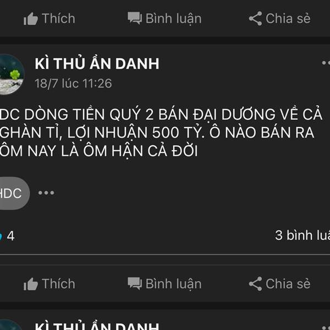This screenshot has height=330, width=330.
Task: View the 3 bình luận comments count
Action: tap(302, 235)
